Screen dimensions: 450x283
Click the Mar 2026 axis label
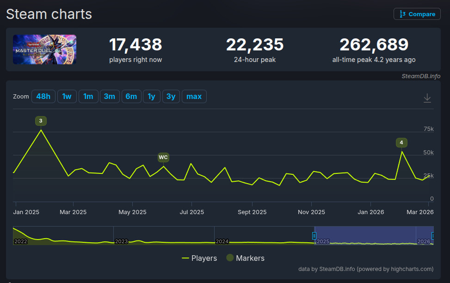click(420, 212)
